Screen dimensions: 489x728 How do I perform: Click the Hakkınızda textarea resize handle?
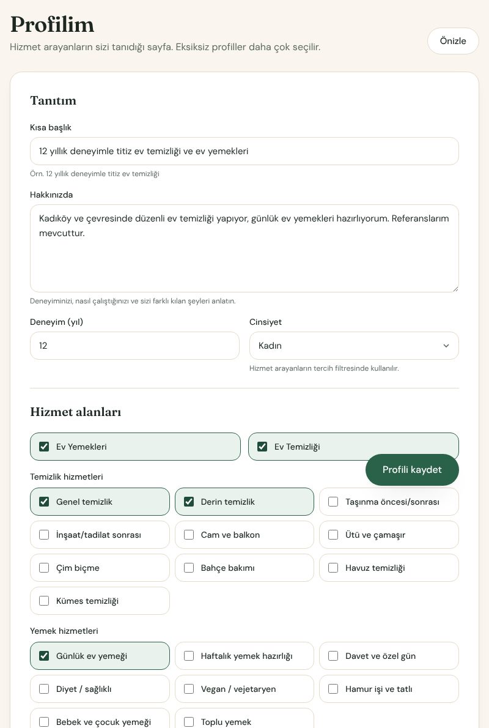(x=455, y=288)
